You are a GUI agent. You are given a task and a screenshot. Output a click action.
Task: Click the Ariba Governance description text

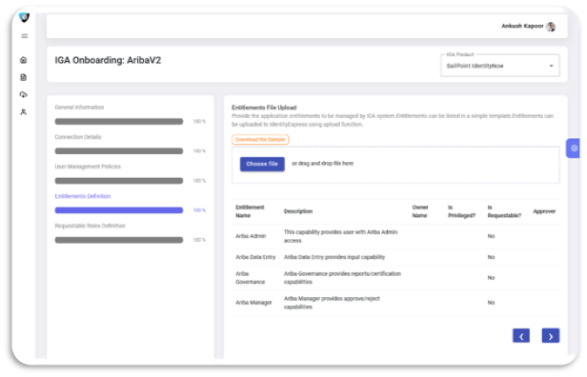[x=342, y=278]
